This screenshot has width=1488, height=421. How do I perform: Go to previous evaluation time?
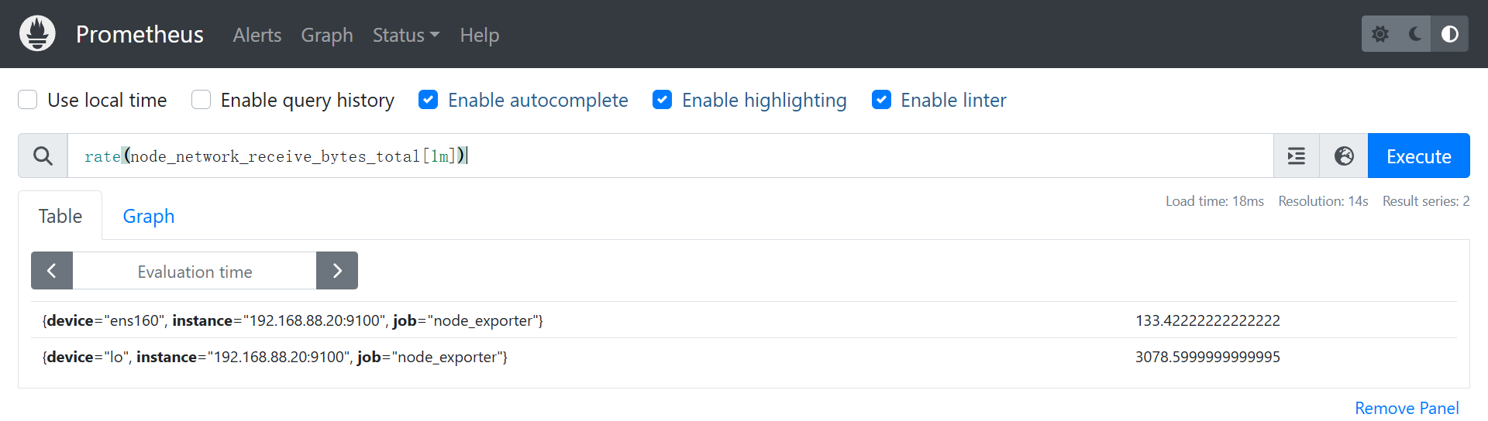click(52, 271)
